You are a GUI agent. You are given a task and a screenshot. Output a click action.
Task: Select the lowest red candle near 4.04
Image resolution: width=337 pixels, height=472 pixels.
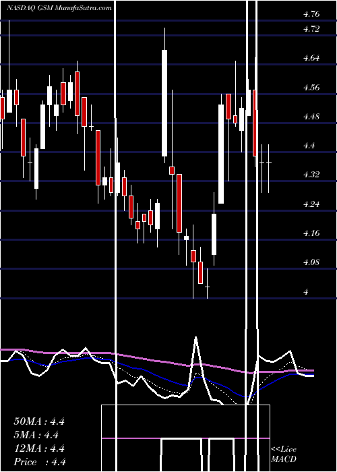pyautogui.click(x=200, y=272)
